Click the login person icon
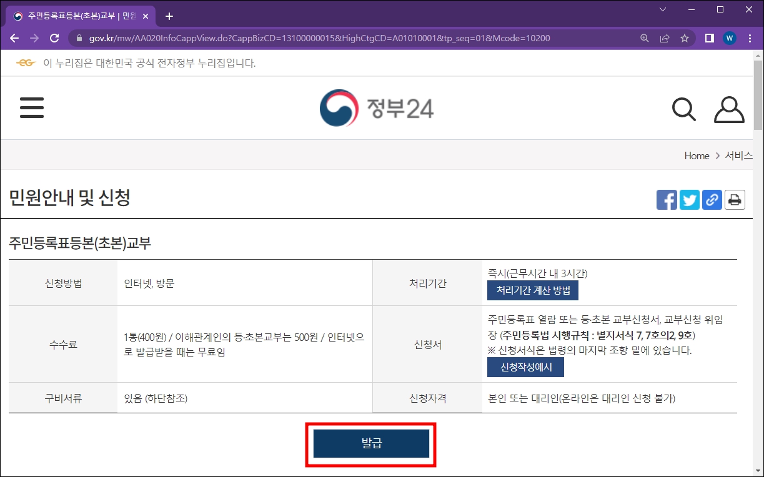This screenshot has height=477, width=764. tap(729, 109)
